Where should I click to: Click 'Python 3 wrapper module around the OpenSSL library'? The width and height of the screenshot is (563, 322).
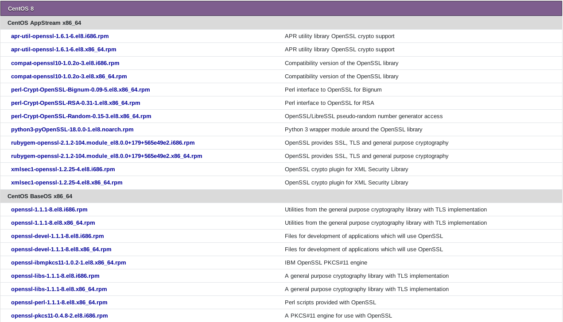pos(353,130)
